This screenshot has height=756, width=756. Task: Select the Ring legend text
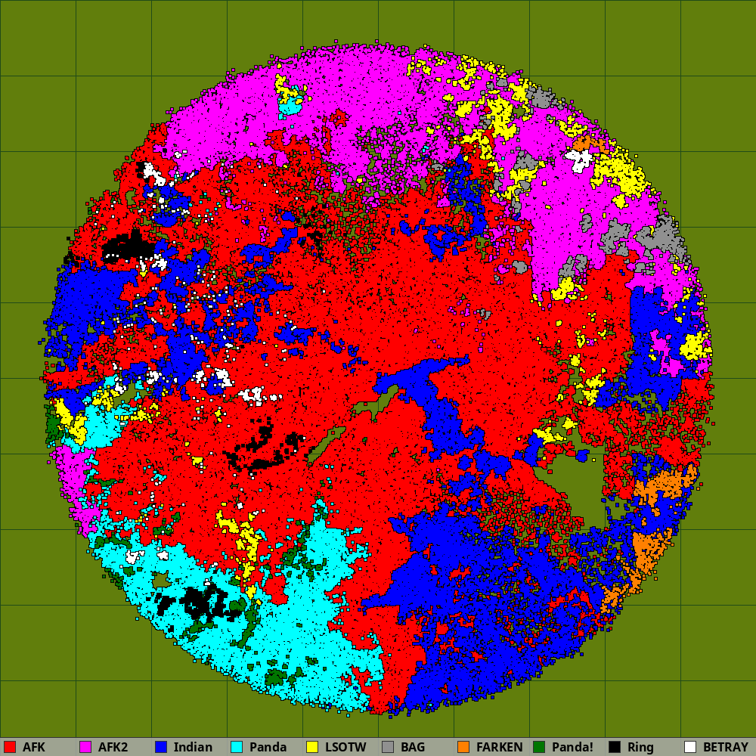pyautogui.click(x=640, y=747)
